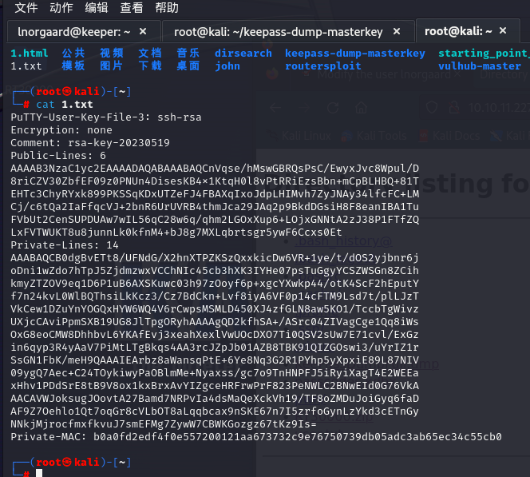Close the root@kali: ~ tab

[503, 31]
